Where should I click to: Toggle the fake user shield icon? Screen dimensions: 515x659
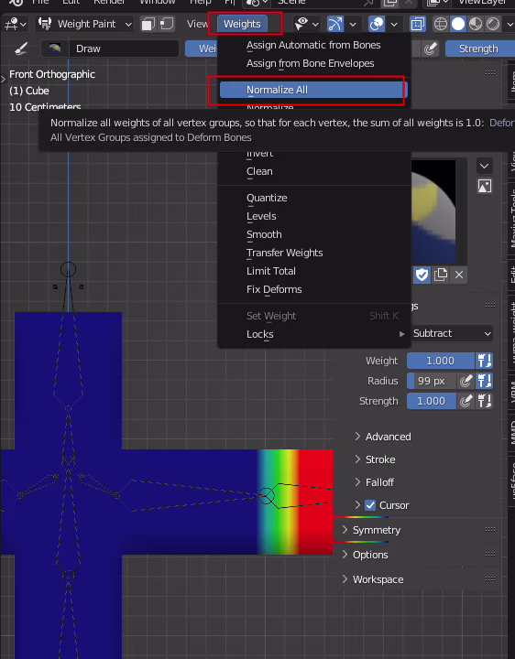click(422, 275)
